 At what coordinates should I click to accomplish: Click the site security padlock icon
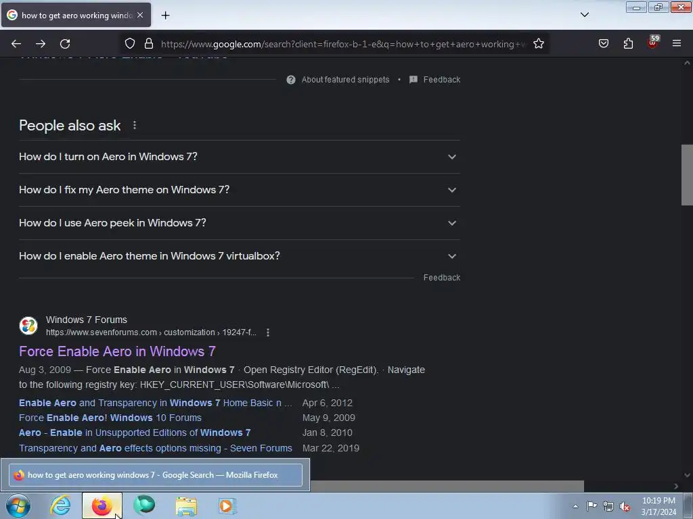tap(149, 44)
